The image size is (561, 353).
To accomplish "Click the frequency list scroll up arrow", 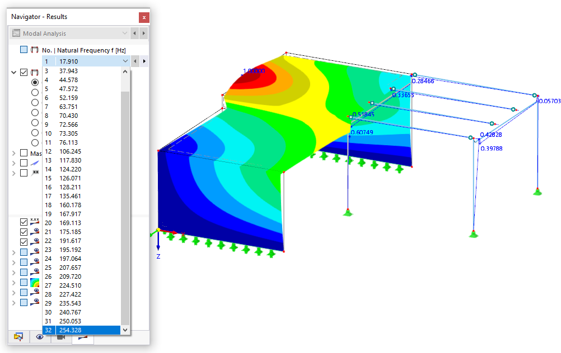I will [125, 71].
